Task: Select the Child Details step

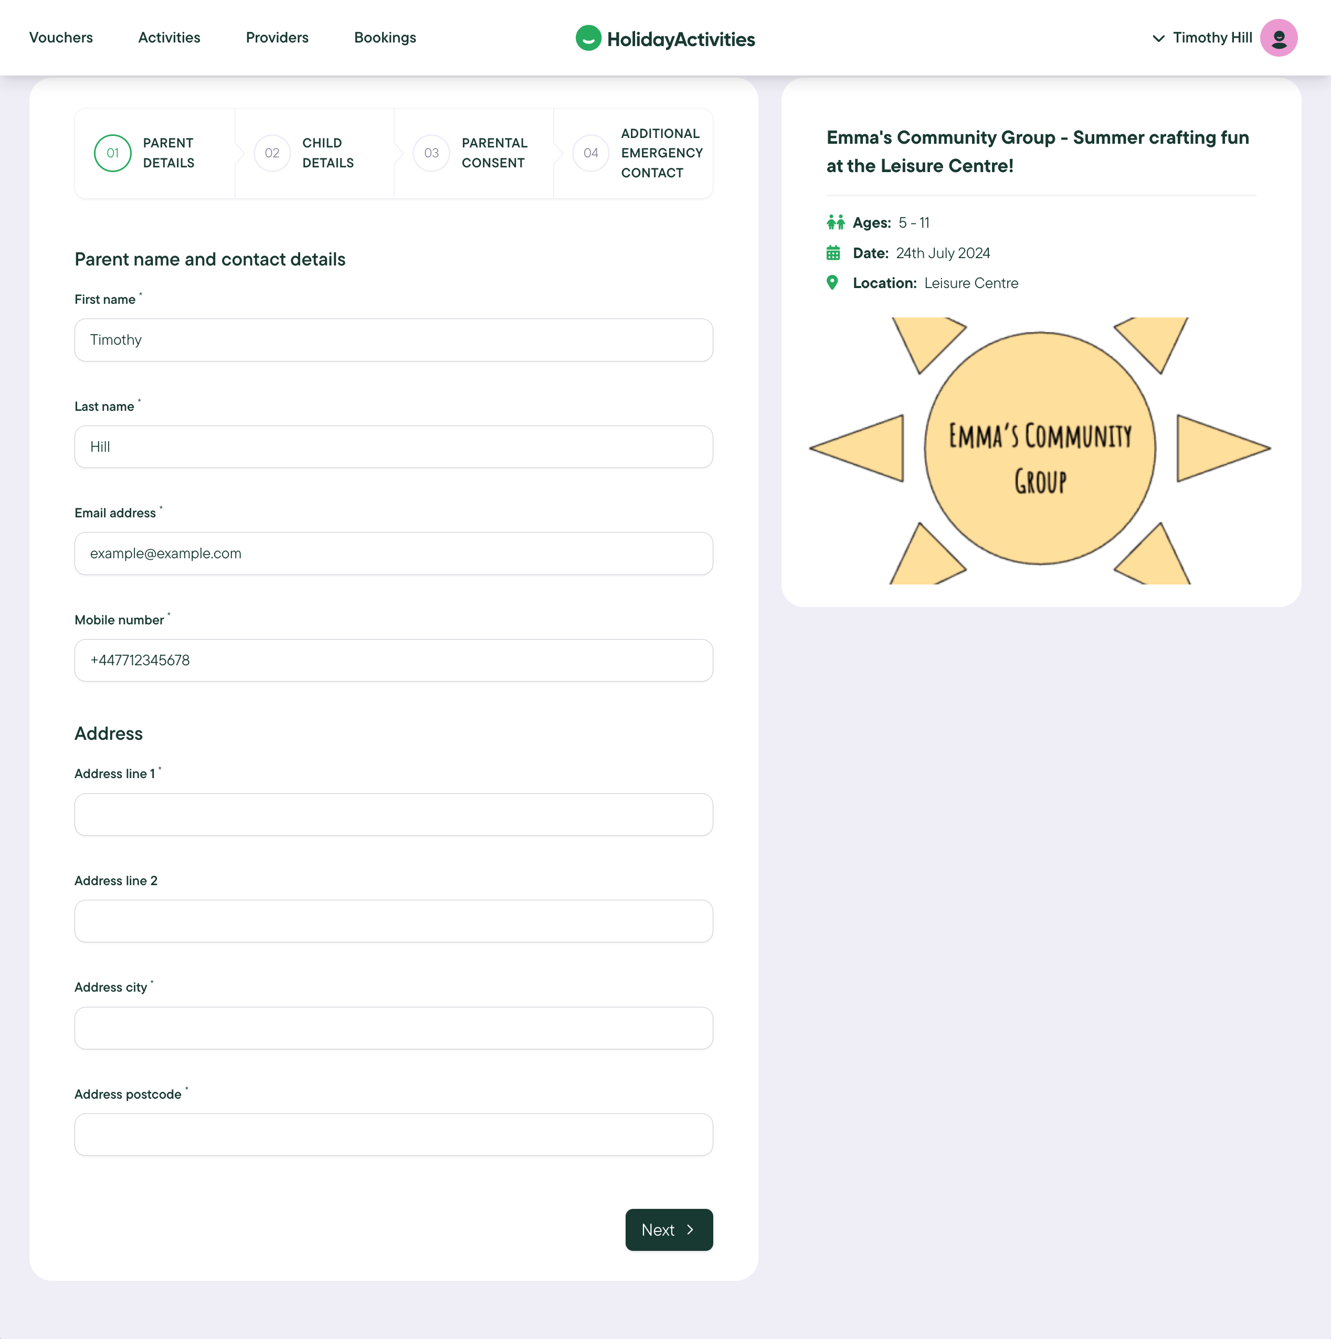Action: pyautogui.click(x=327, y=153)
